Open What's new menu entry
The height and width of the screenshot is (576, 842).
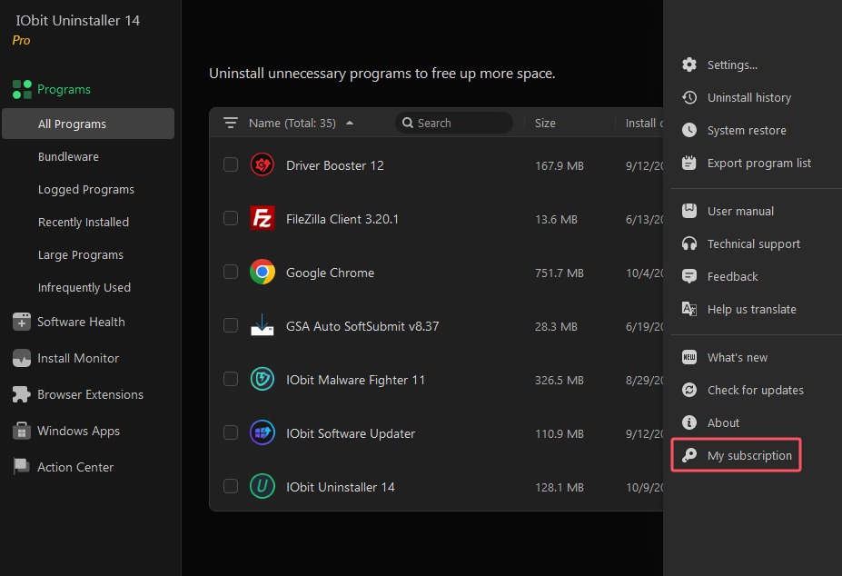click(x=738, y=357)
